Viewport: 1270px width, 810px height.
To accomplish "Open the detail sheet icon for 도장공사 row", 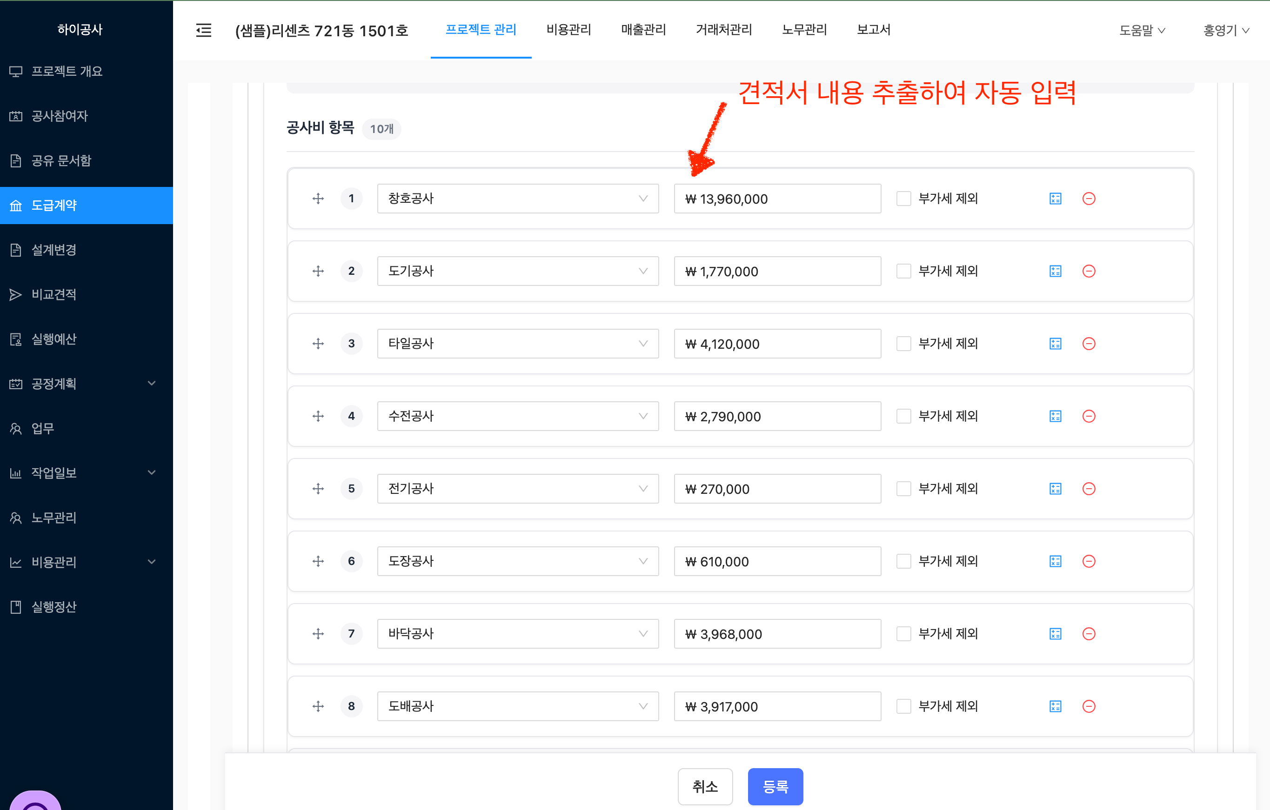I will tap(1055, 561).
